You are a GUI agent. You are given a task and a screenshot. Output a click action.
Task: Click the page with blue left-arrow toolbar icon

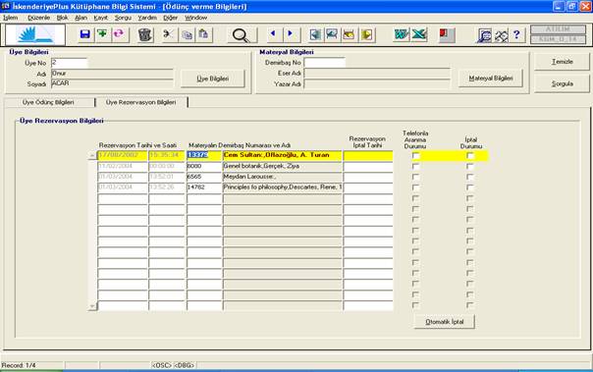tap(315, 34)
